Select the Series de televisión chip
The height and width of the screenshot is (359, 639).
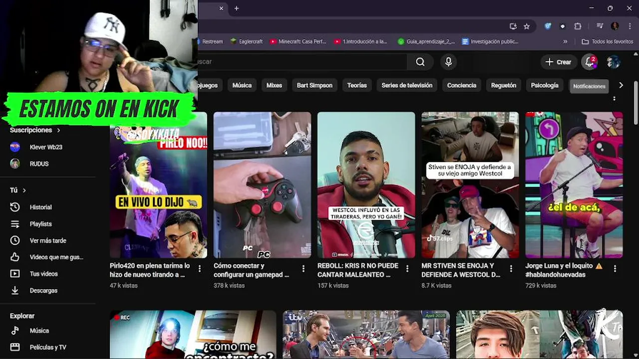(407, 85)
